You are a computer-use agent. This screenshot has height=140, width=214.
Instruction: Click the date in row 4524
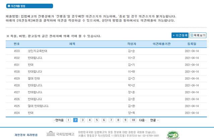[192, 113]
